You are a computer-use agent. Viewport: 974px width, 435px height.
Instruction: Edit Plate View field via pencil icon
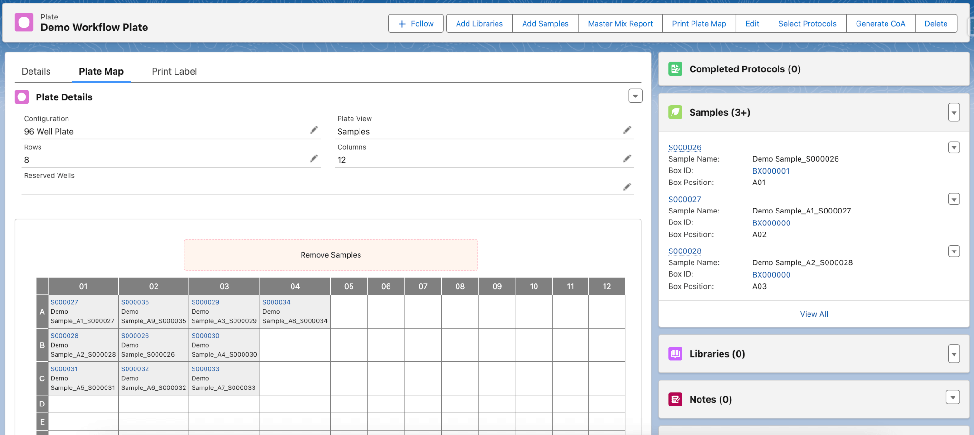tap(627, 130)
